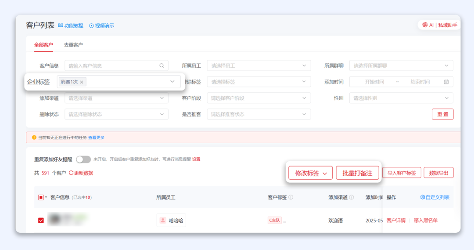This screenshot has height=250, width=474.
Task: Click the info icon beside 添加渠道 column
Action: tap(352, 198)
